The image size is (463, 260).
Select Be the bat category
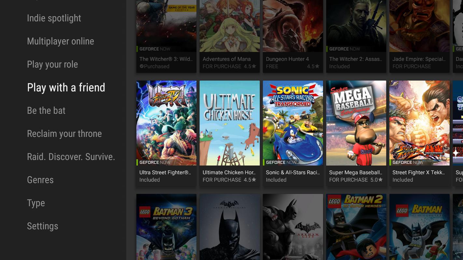pyautogui.click(x=46, y=110)
